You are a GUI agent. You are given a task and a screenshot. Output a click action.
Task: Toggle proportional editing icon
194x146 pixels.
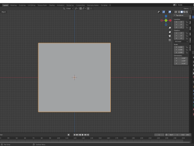tap(88, 9)
